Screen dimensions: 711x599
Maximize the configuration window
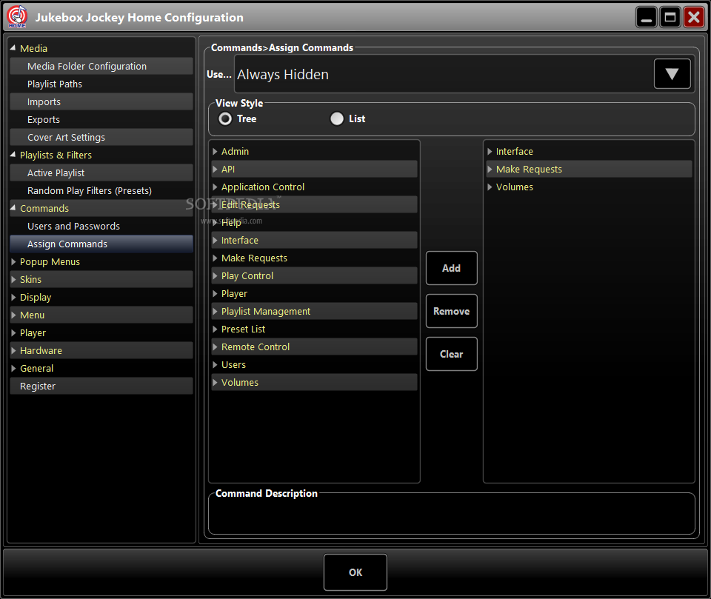(670, 17)
